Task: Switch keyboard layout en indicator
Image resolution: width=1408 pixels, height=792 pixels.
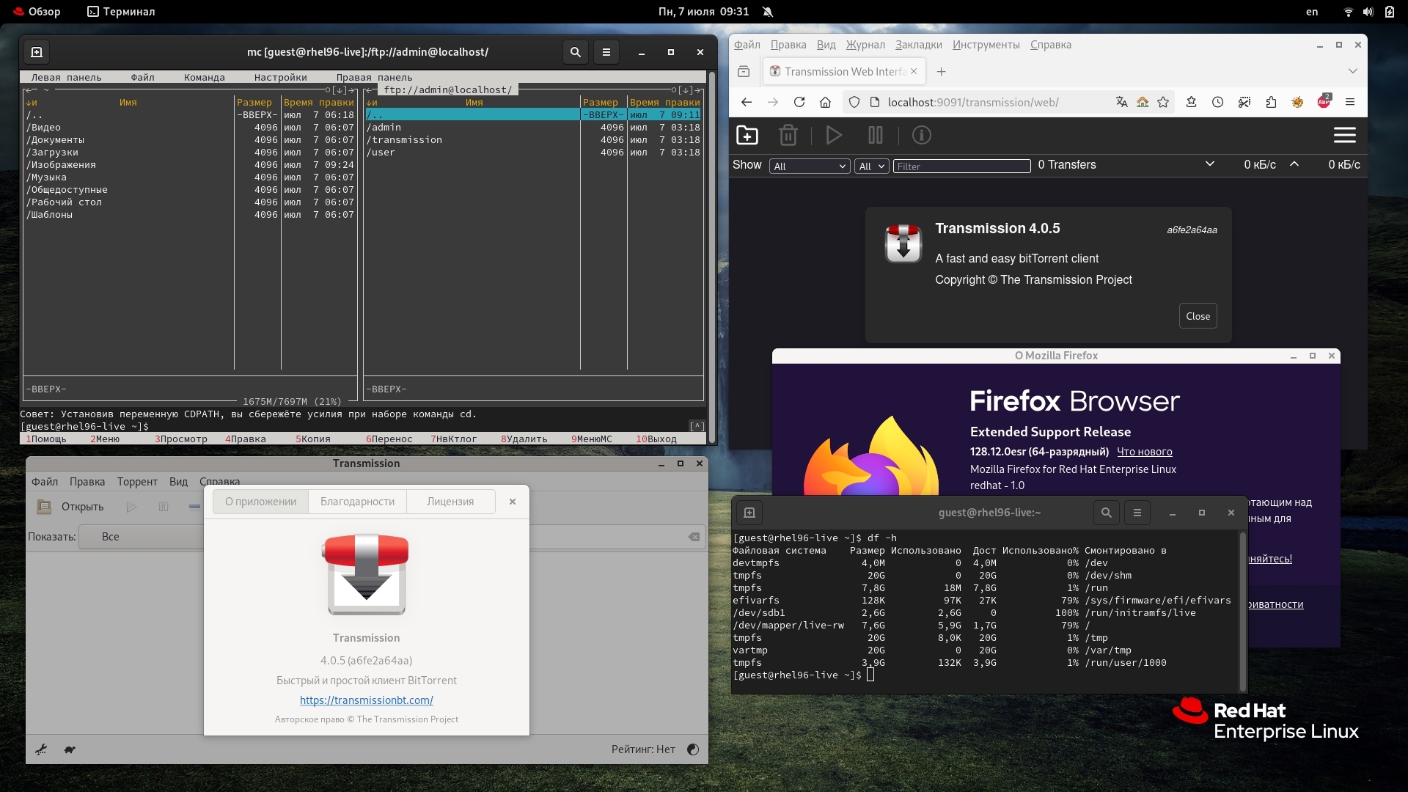Action: point(1312,12)
